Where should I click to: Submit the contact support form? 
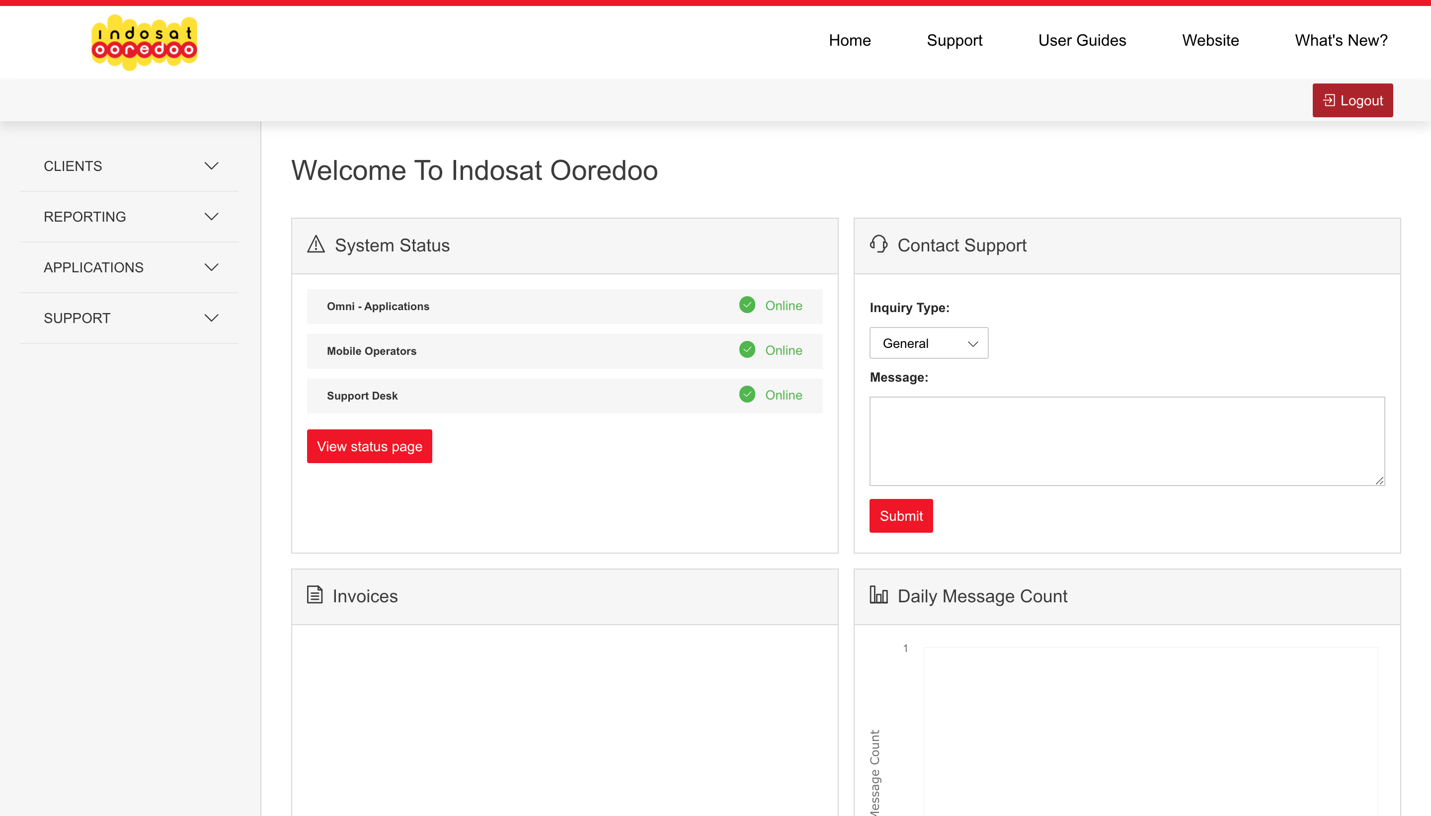900,516
